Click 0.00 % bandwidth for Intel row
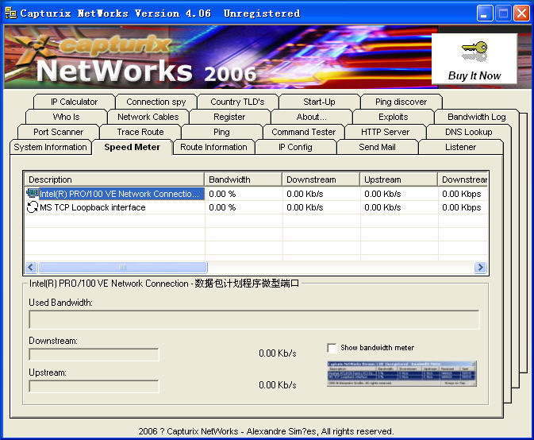This screenshot has width=534, height=440. 222,194
